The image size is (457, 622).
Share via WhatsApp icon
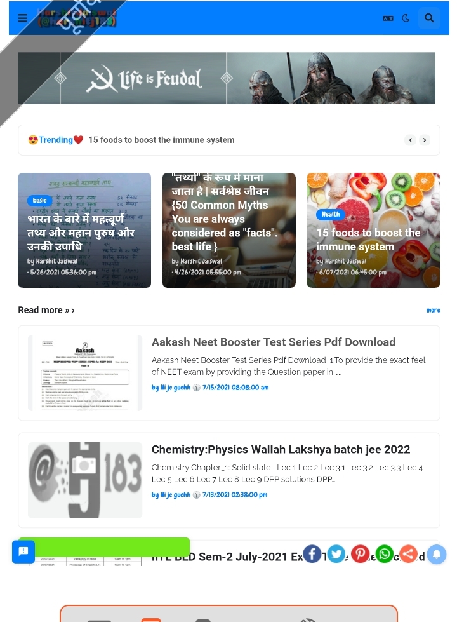[385, 554]
